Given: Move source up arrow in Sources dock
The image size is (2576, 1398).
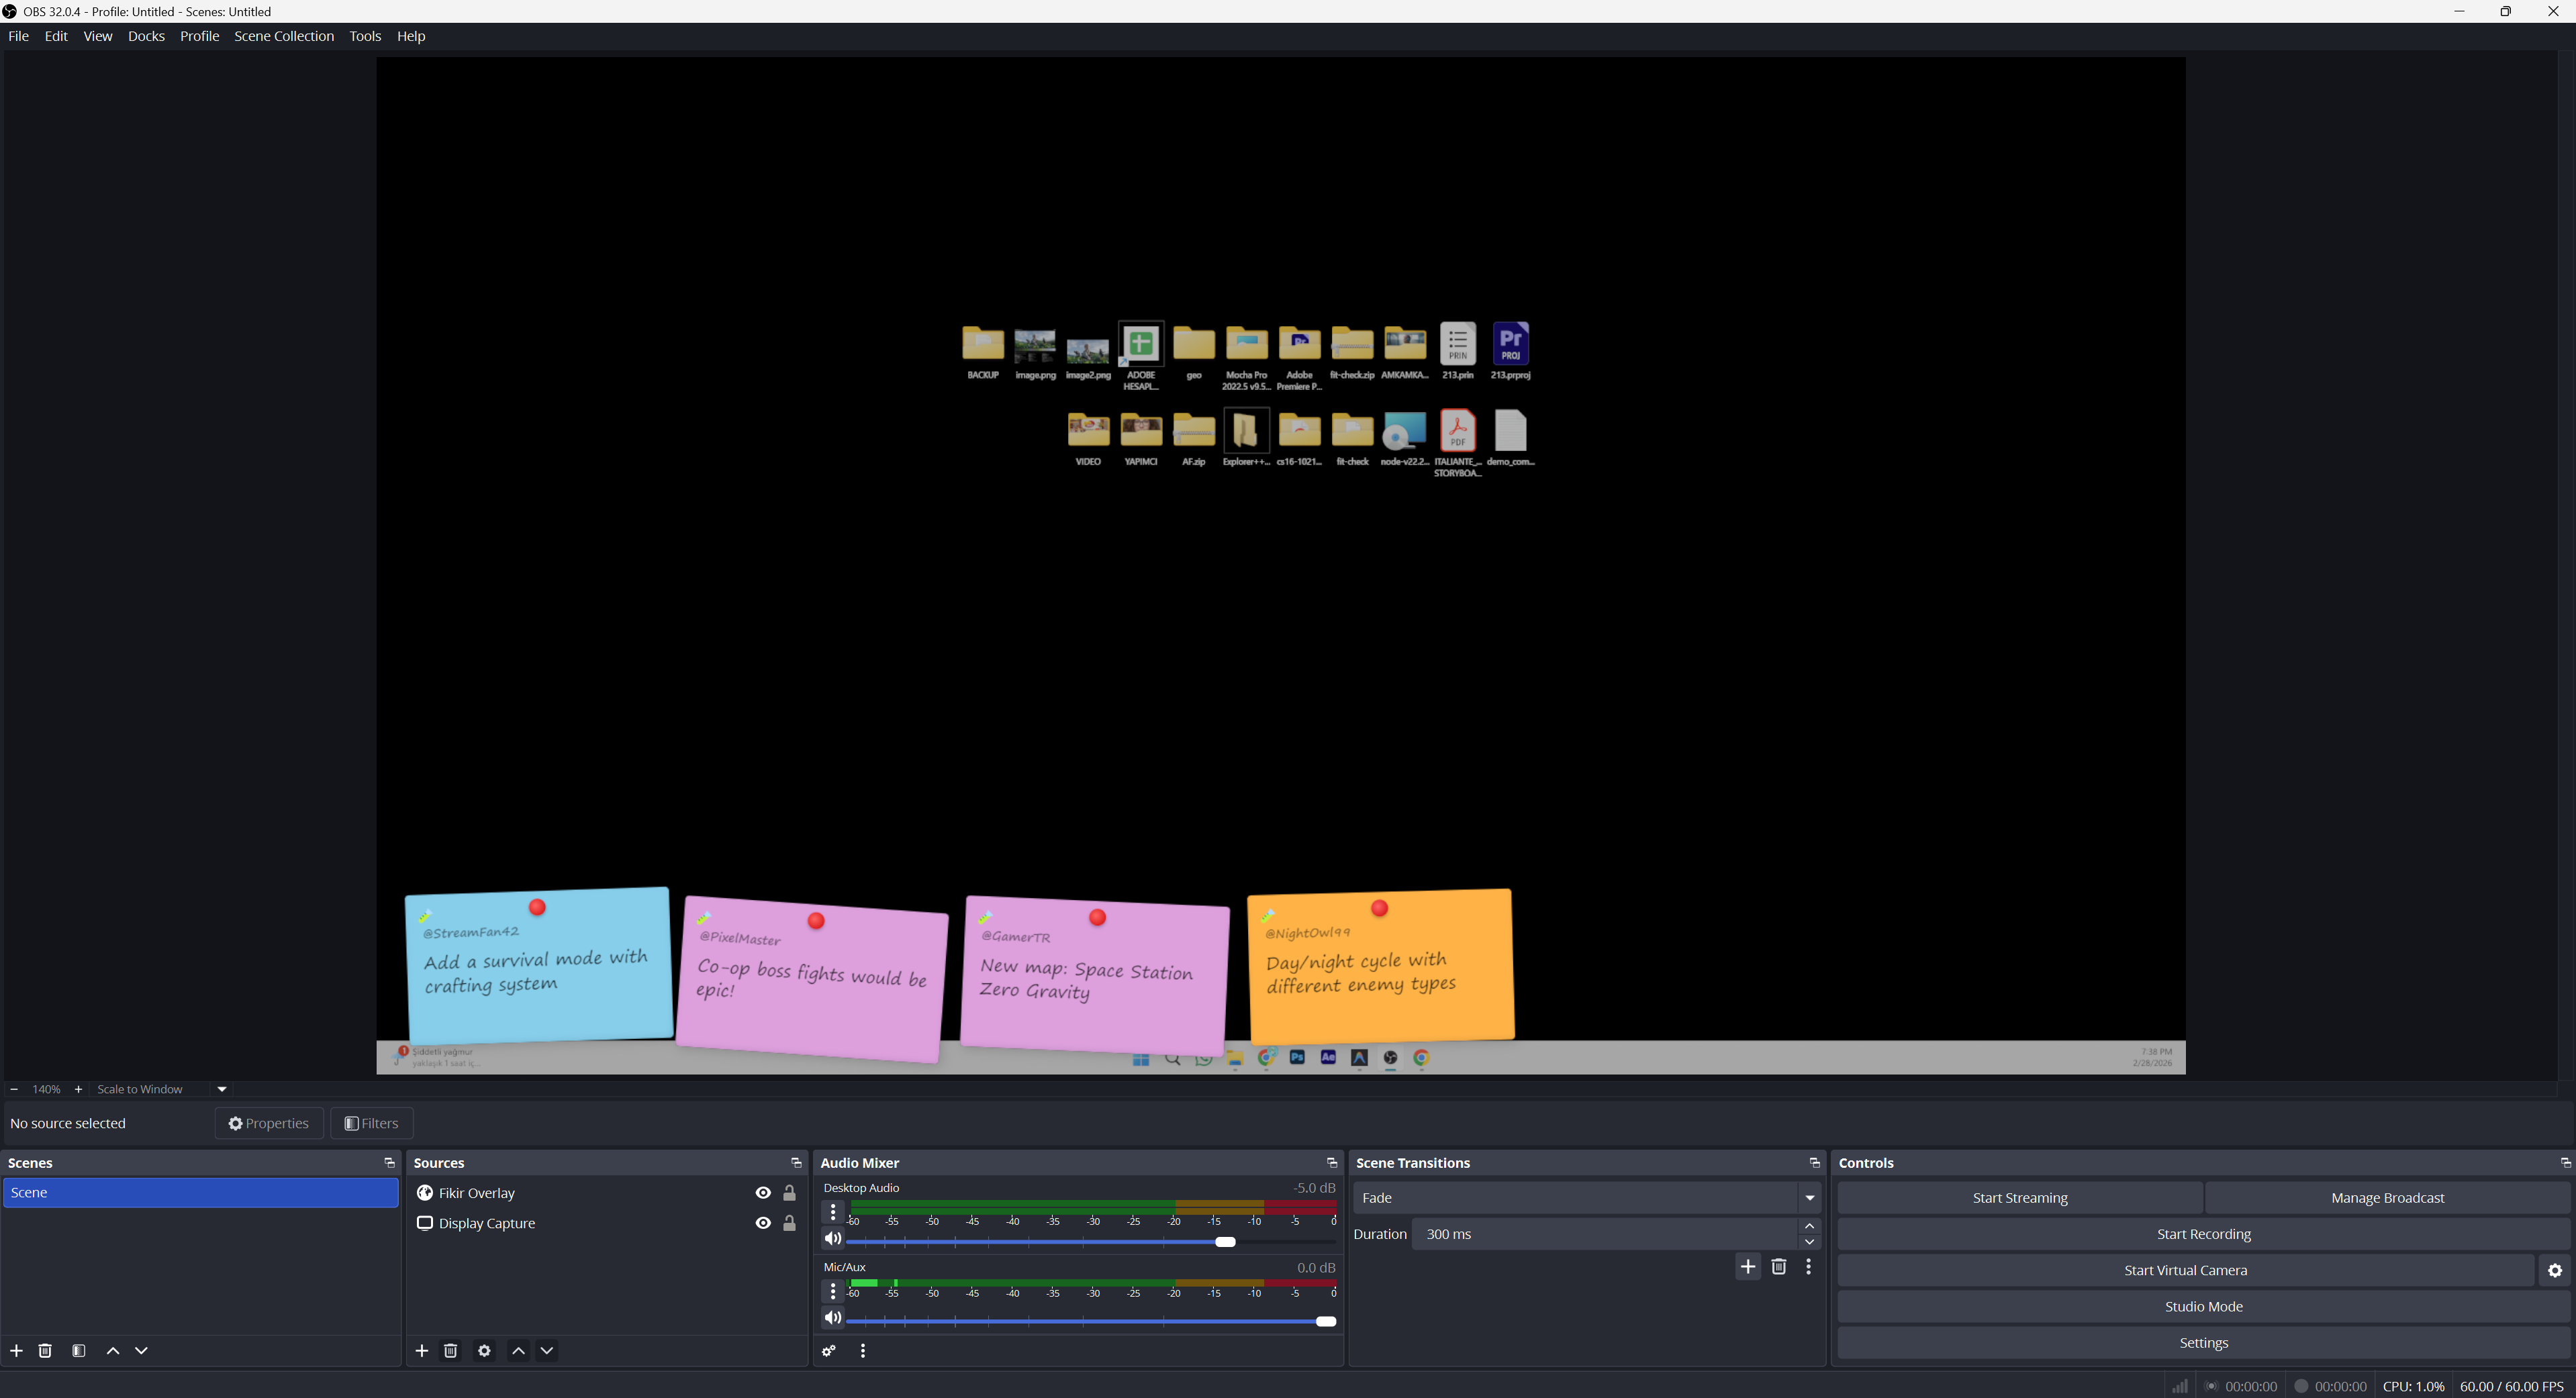Looking at the screenshot, I should click(519, 1351).
